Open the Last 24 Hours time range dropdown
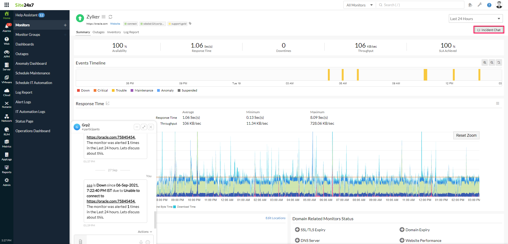This screenshot has height=244, width=508. click(475, 19)
